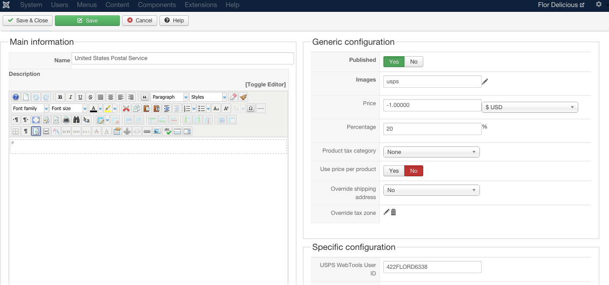
Task: Click the insert image icon
Action: tap(157, 131)
